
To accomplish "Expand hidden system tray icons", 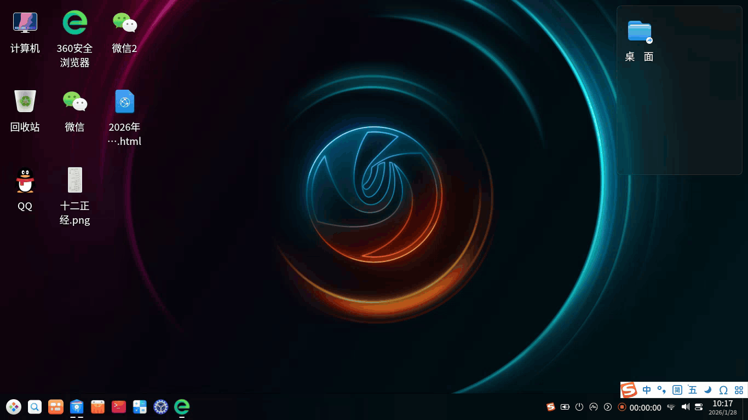I will click(607, 407).
